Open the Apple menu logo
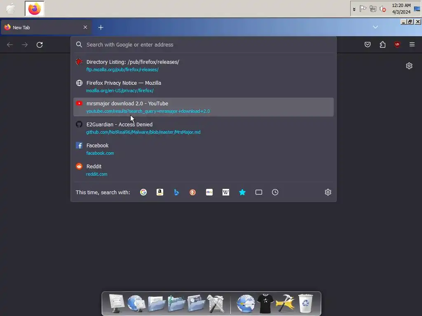This screenshot has height=316, width=422. click(x=11, y=8)
